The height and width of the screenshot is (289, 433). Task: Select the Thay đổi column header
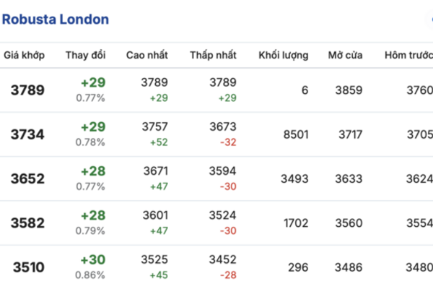pos(85,56)
